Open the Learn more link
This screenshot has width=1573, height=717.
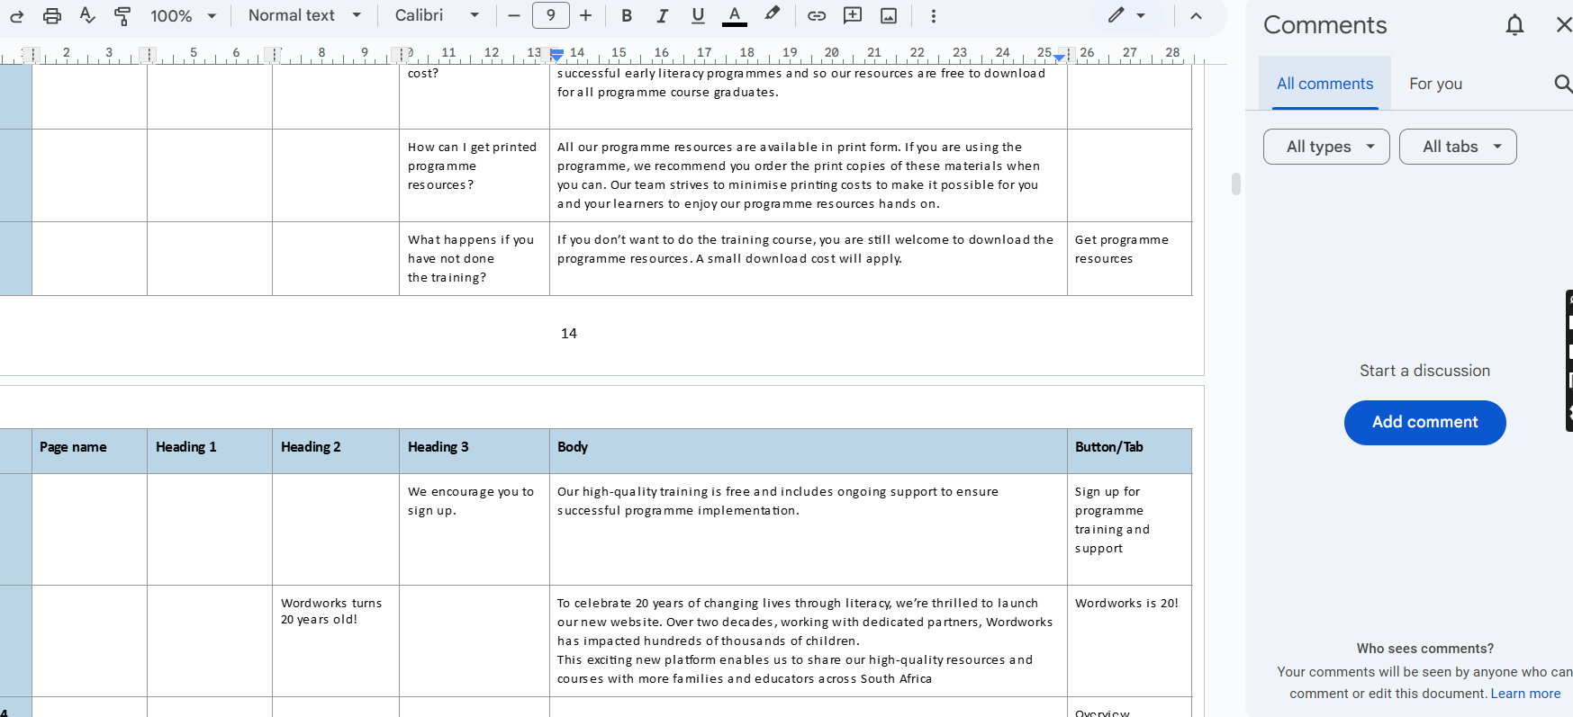pyautogui.click(x=1525, y=694)
